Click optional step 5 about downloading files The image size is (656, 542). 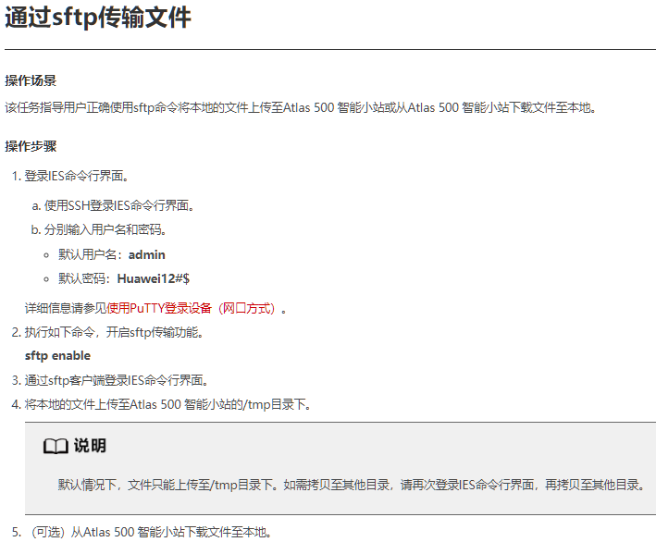(148, 532)
